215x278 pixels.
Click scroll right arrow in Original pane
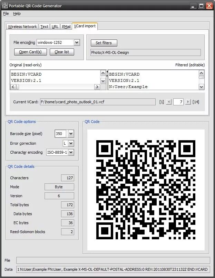(x=97, y=87)
